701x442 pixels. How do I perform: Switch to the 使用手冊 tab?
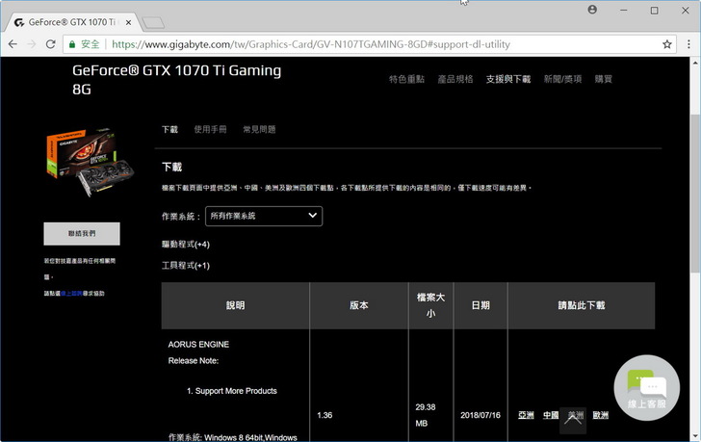[x=210, y=130]
